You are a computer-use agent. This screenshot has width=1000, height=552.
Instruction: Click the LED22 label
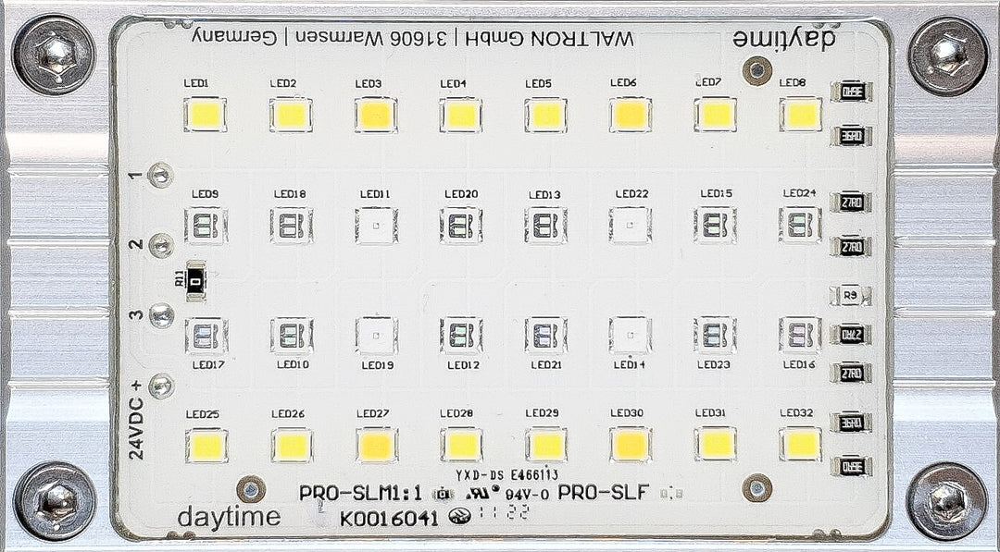[632, 193]
